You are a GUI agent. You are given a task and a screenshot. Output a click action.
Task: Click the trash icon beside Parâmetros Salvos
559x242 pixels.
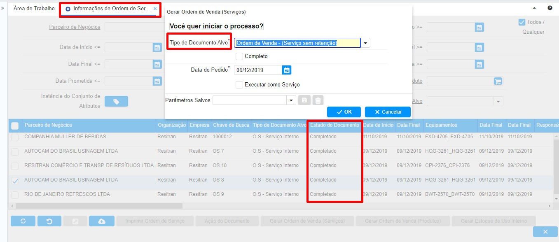pos(318,100)
